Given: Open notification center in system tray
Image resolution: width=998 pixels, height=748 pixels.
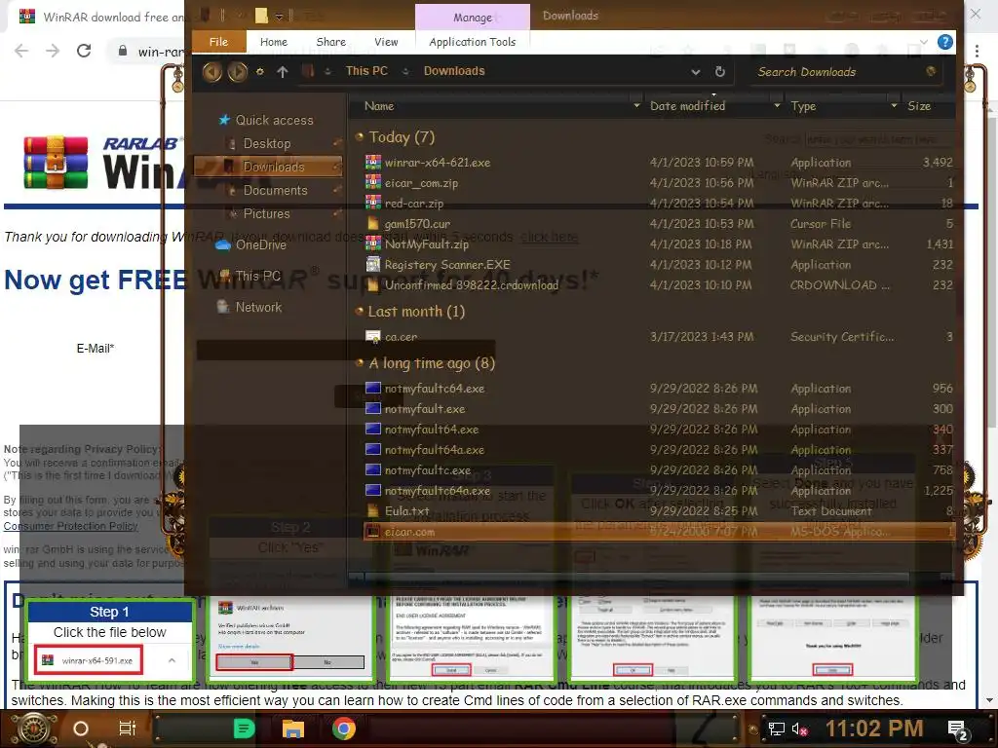Looking at the screenshot, I should (958, 729).
